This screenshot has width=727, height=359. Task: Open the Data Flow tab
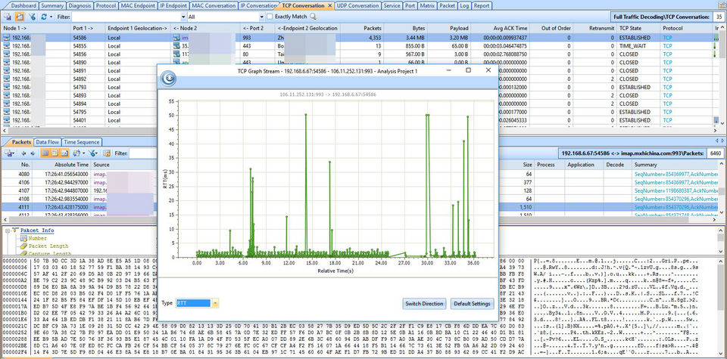click(x=48, y=142)
